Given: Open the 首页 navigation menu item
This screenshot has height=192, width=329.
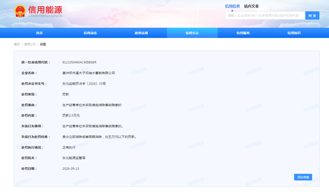Looking at the screenshot, I should click(x=39, y=33).
